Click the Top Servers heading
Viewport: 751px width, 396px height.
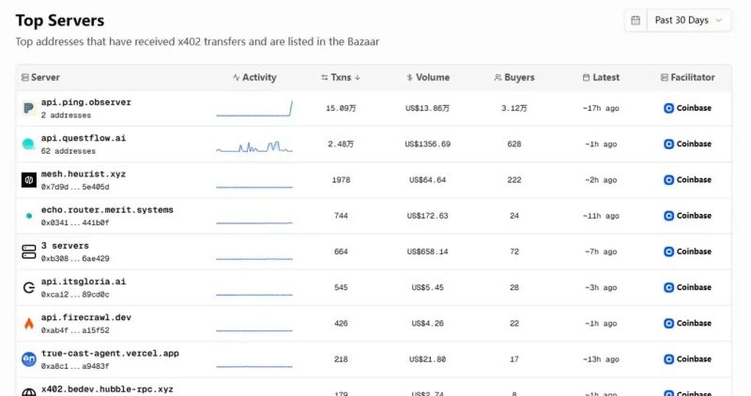(x=60, y=21)
